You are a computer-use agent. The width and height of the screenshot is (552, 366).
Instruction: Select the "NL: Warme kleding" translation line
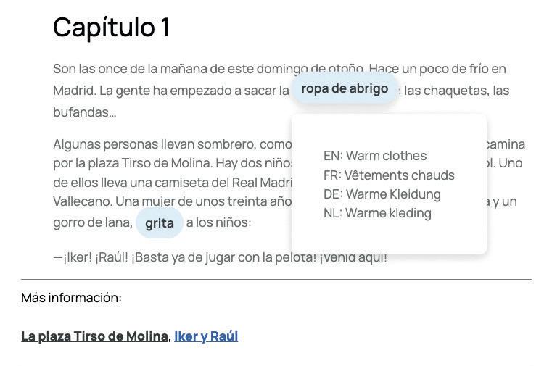pos(377,213)
